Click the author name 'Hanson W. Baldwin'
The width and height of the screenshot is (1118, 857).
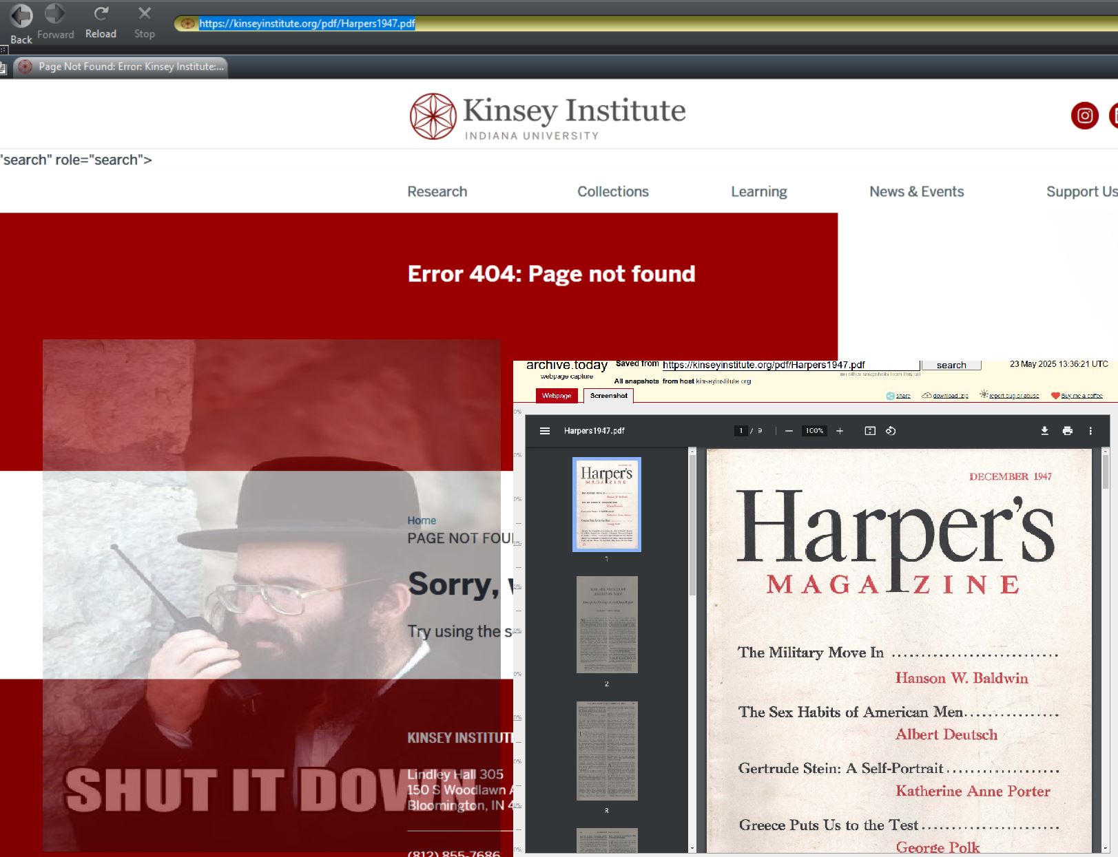click(x=962, y=678)
